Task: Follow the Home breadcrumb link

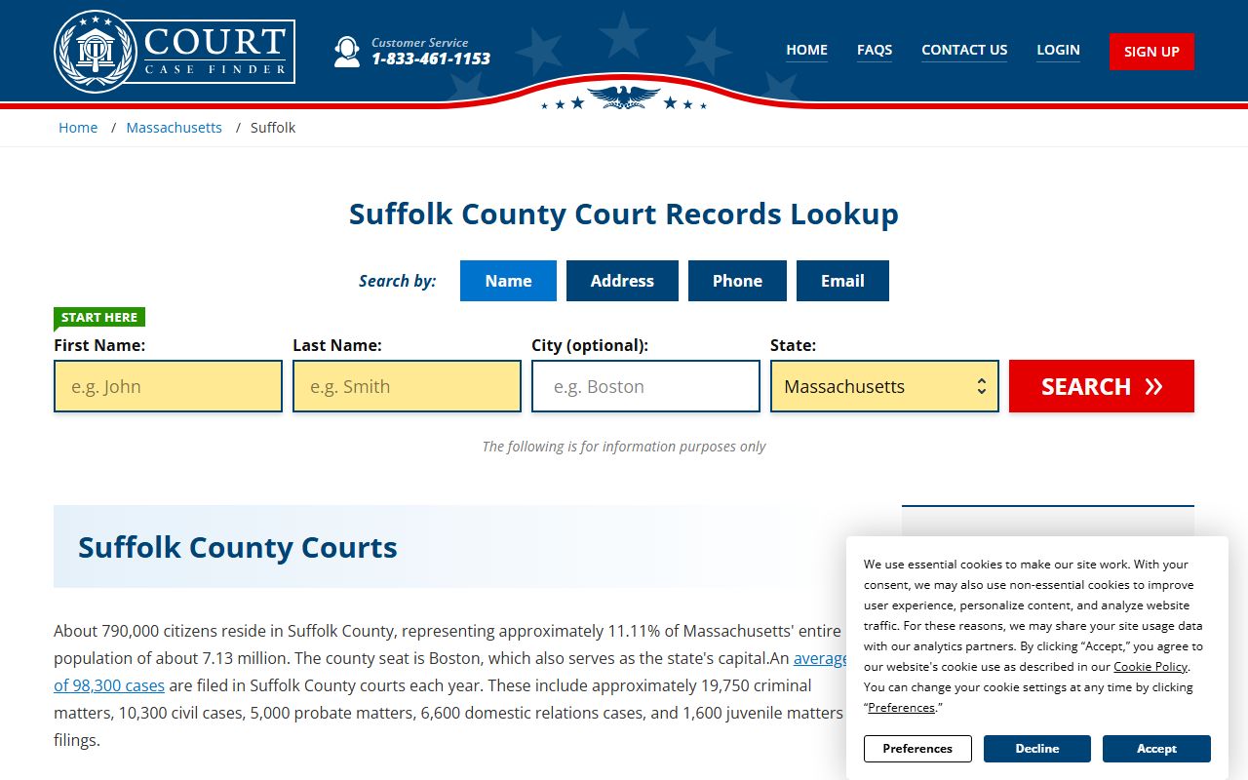Action: pyautogui.click(x=78, y=128)
